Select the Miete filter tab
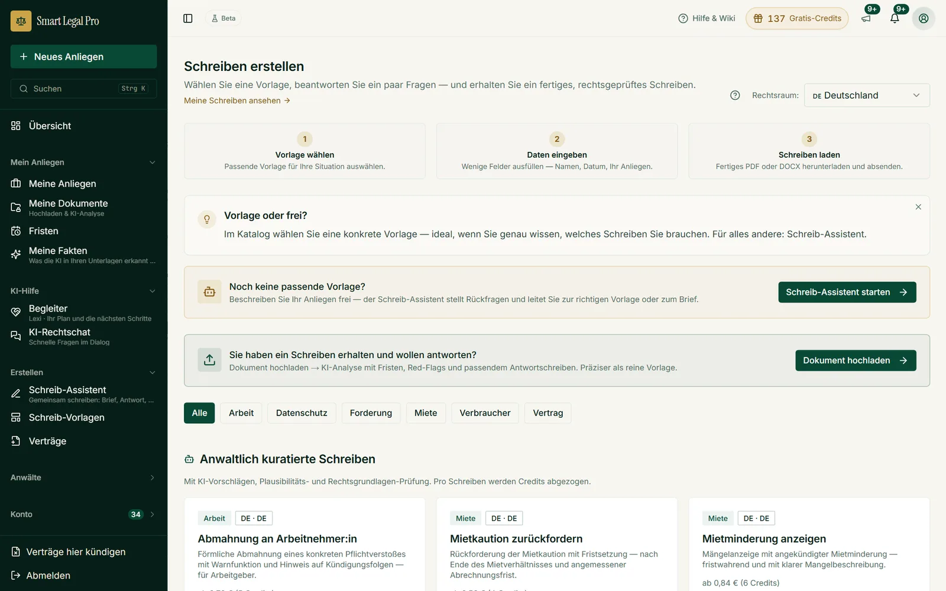Viewport: 946px width, 591px height. point(426,413)
